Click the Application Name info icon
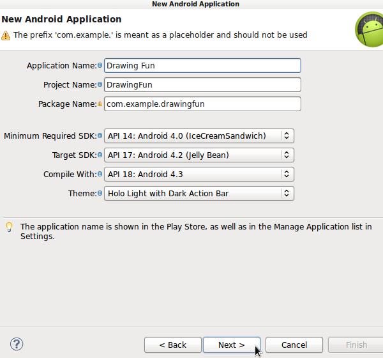This screenshot has width=383, height=358. [x=100, y=65]
